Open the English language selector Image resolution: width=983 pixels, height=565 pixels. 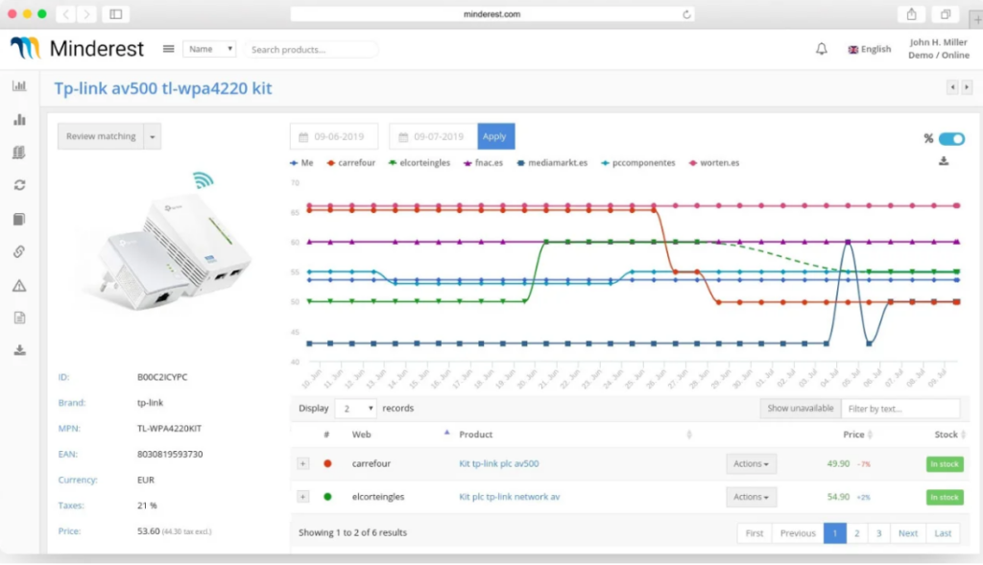click(870, 49)
